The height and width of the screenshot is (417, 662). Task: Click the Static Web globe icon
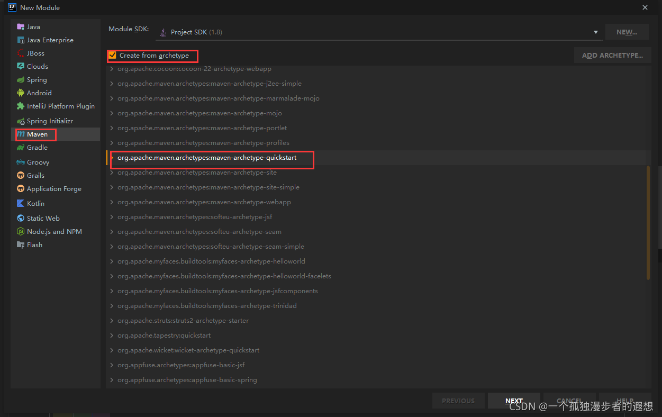click(x=21, y=218)
